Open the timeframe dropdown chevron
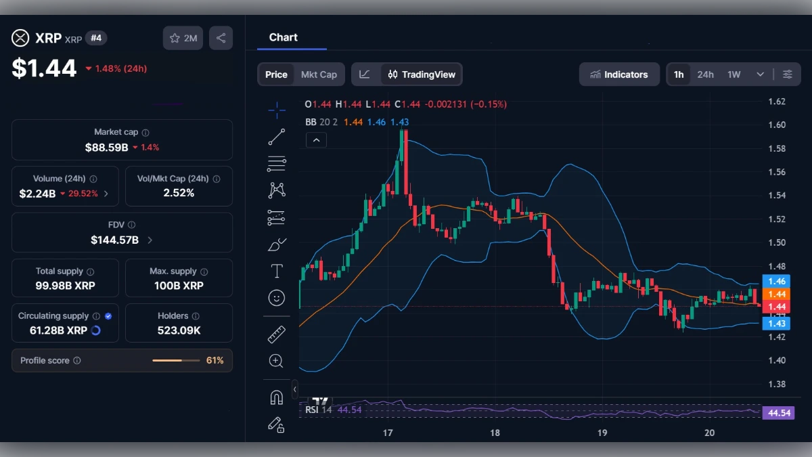The height and width of the screenshot is (457, 812). 759,74
